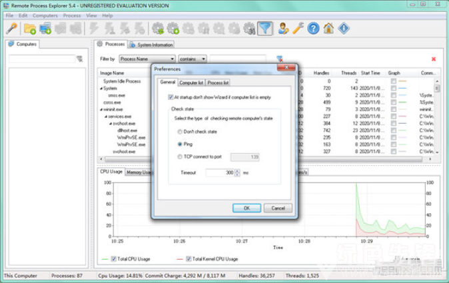Click the gear with green arrow toolbar icon
This screenshot has height=283, width=449.
(x=158, y=29)
